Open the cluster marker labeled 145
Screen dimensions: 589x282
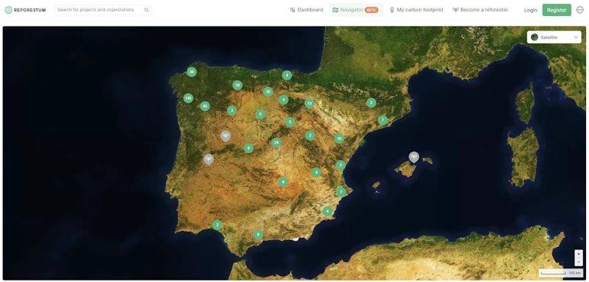(188, 98)
